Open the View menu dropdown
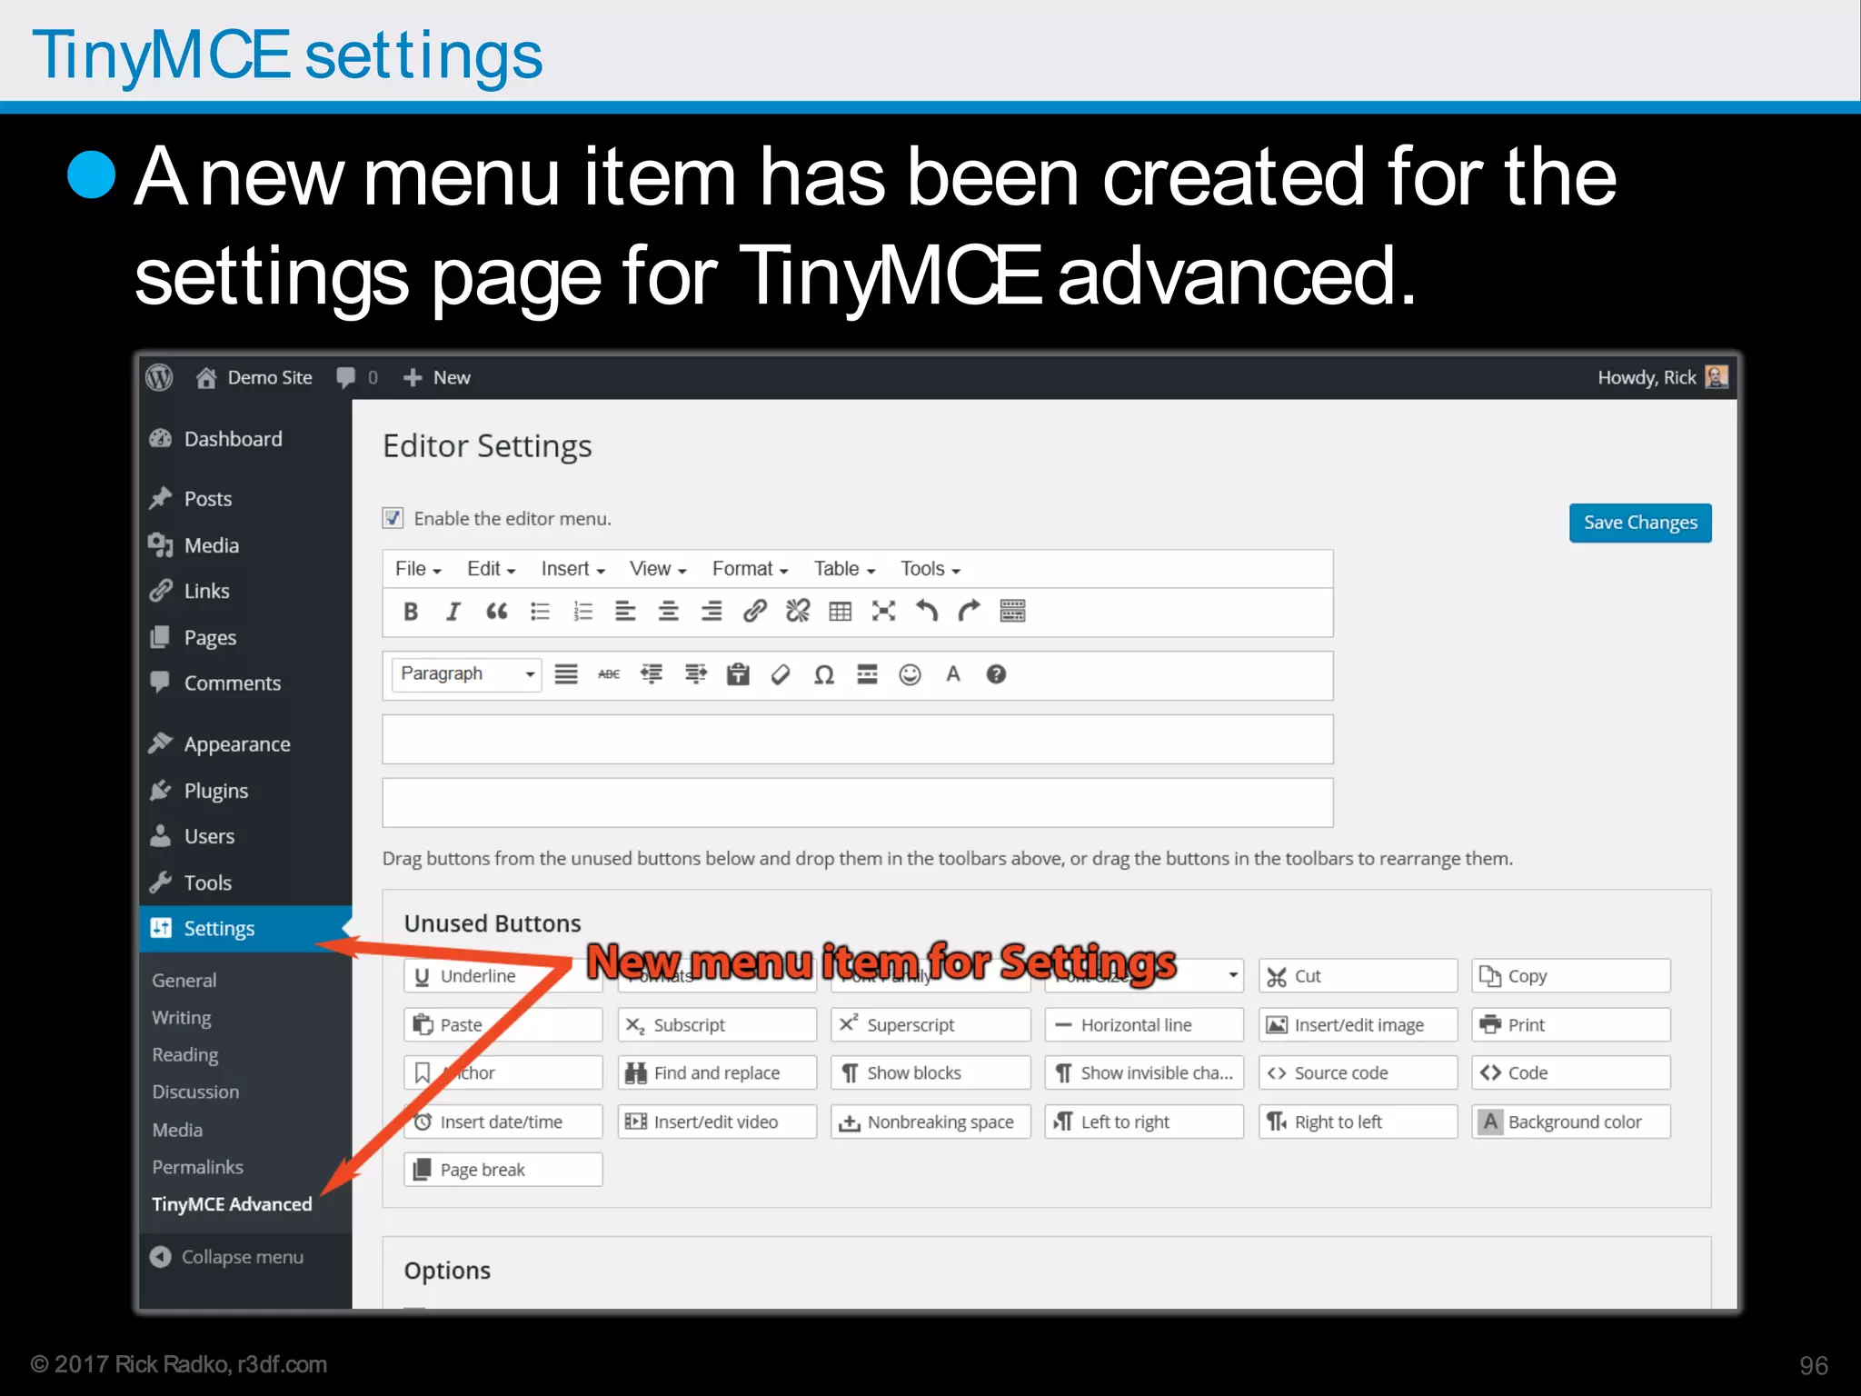The height and width of the screenshot is (1396, 1861). point(658,569)
